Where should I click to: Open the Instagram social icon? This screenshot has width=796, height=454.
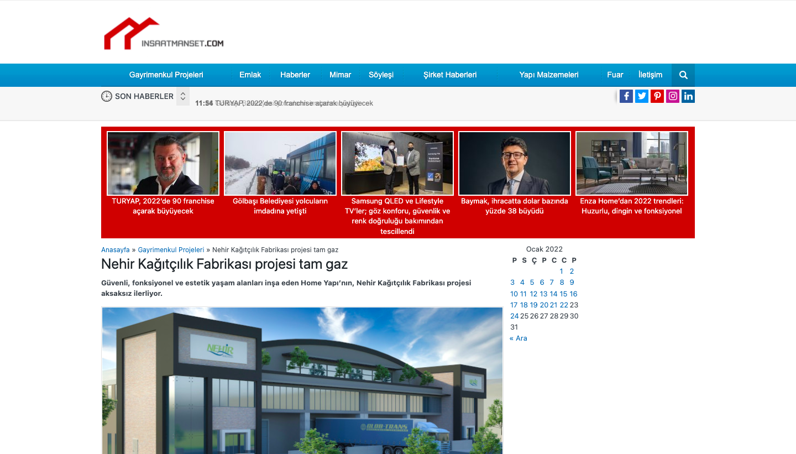673,96
